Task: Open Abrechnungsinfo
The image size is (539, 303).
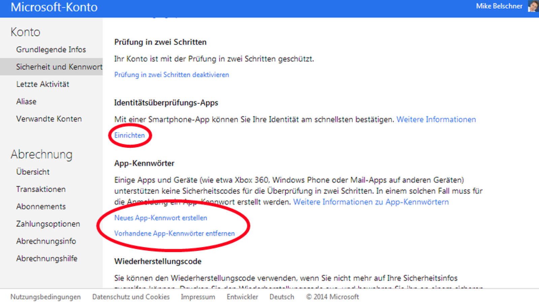Action: (46, 241)
